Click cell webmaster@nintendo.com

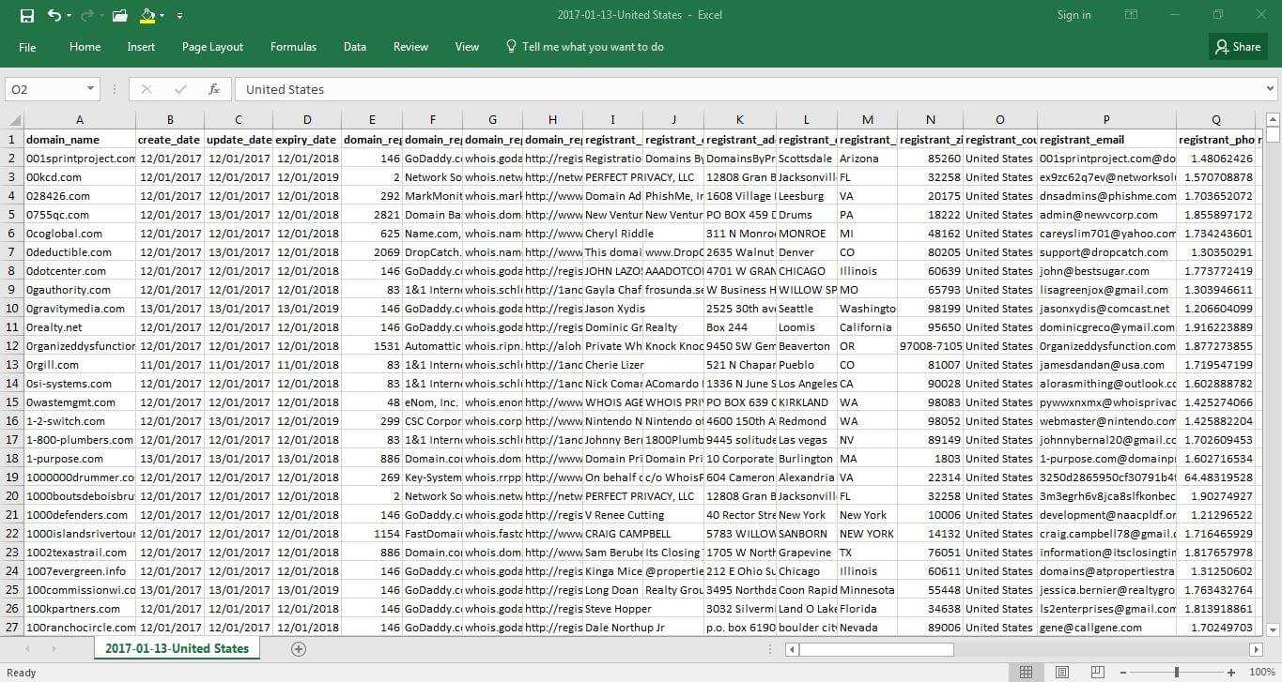(x=1106, y=421)
